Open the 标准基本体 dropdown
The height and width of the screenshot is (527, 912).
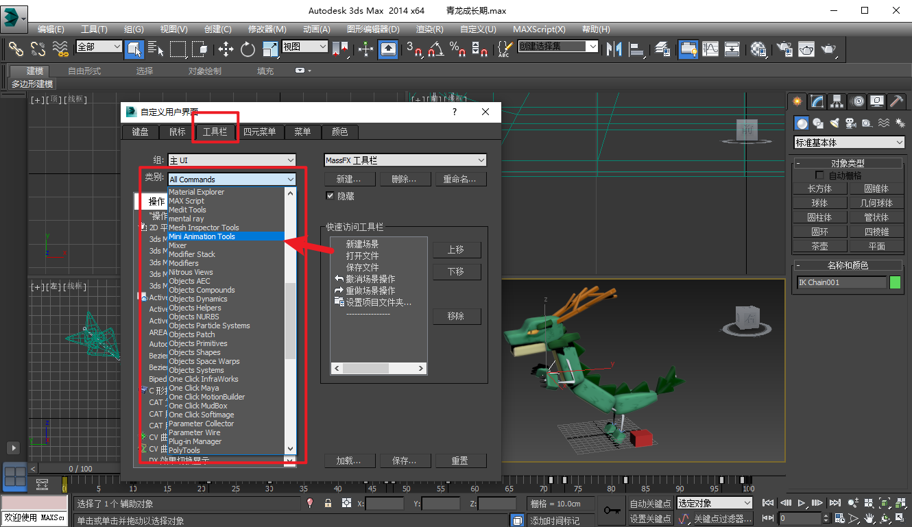click(x=850, y=143)
